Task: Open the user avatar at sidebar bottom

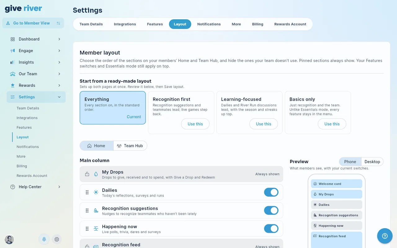Action: point(9,239)
